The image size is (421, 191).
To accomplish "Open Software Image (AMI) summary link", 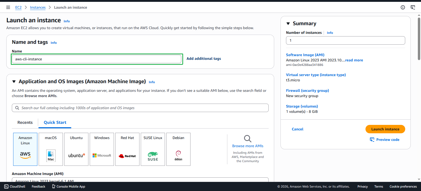I will (x=305, y=55).
